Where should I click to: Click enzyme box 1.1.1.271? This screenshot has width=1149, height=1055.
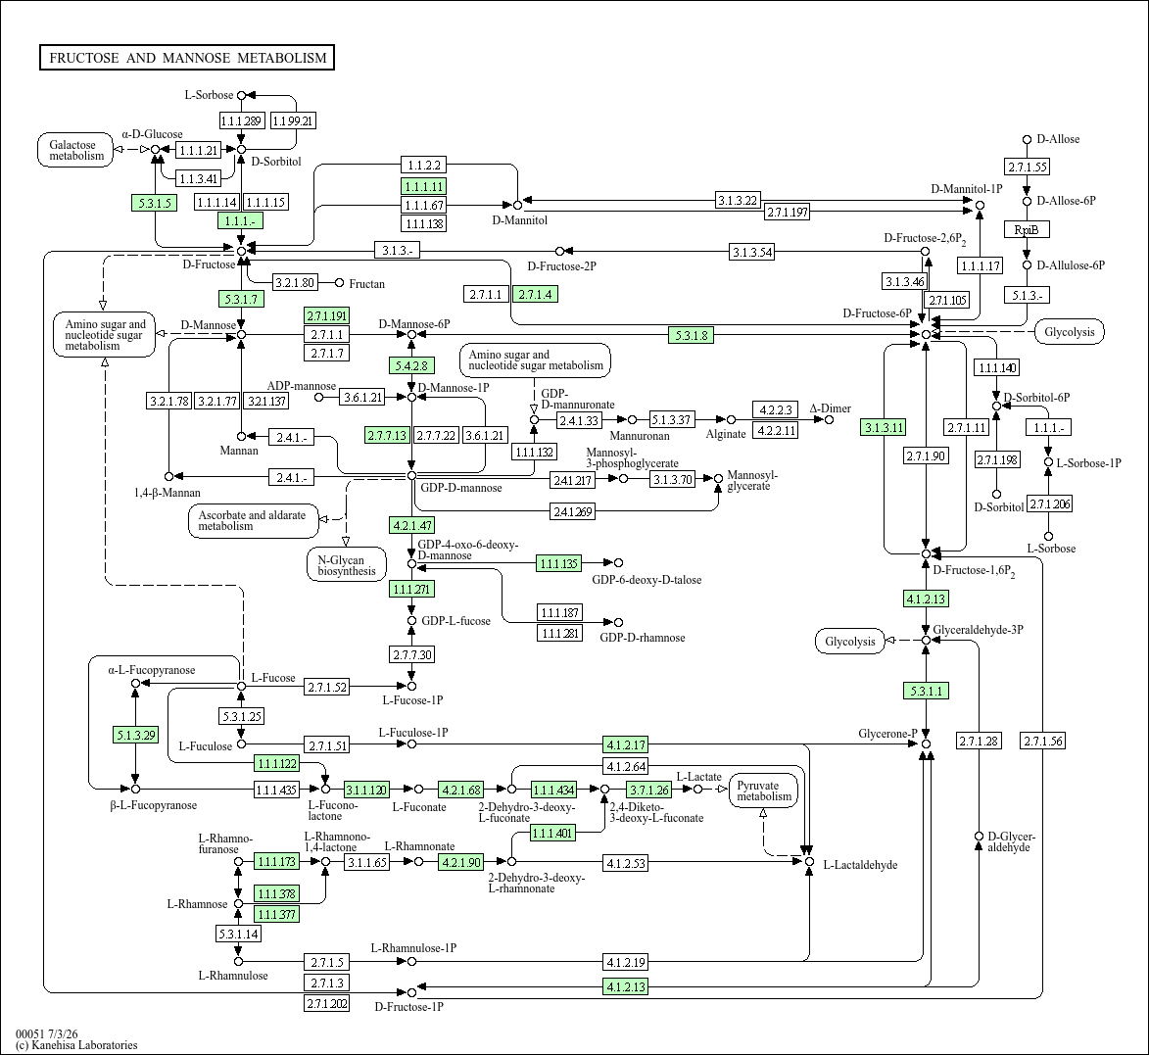(x=411, y=589)
